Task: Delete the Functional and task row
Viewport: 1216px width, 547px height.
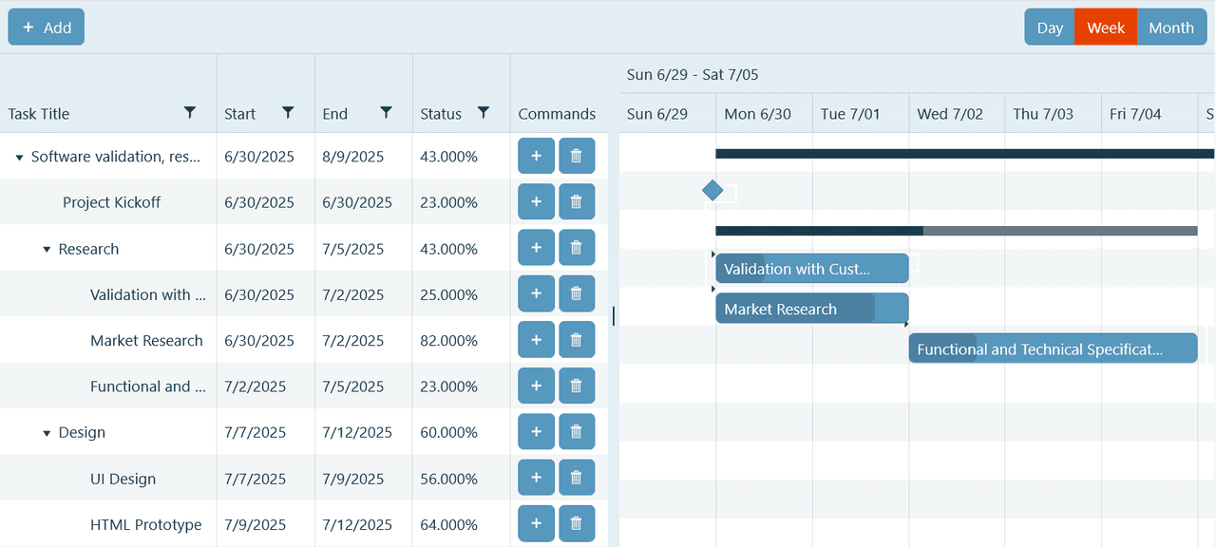Action: (577, 387)
